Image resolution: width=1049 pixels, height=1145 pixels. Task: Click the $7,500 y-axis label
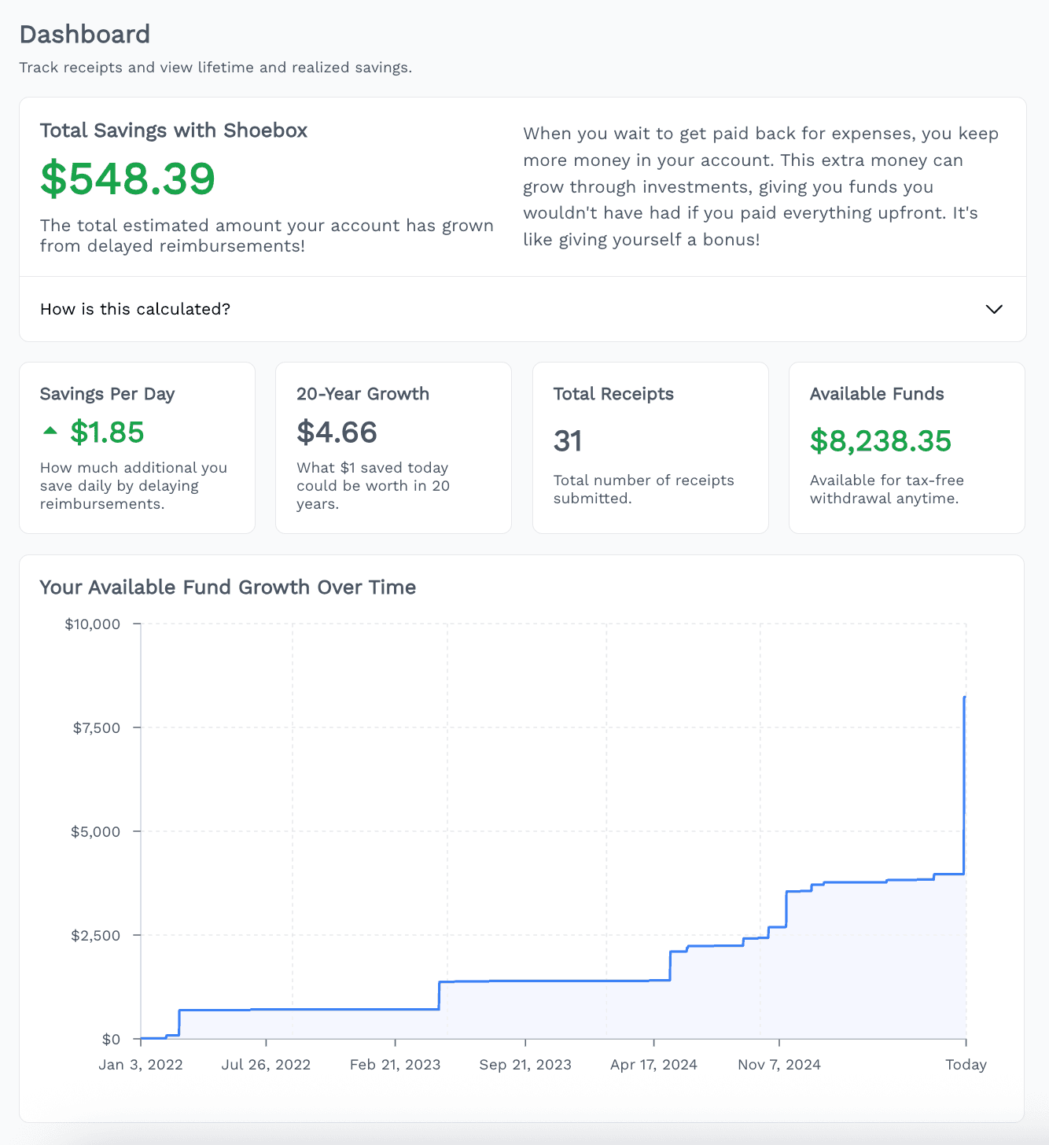click(97, 727)
